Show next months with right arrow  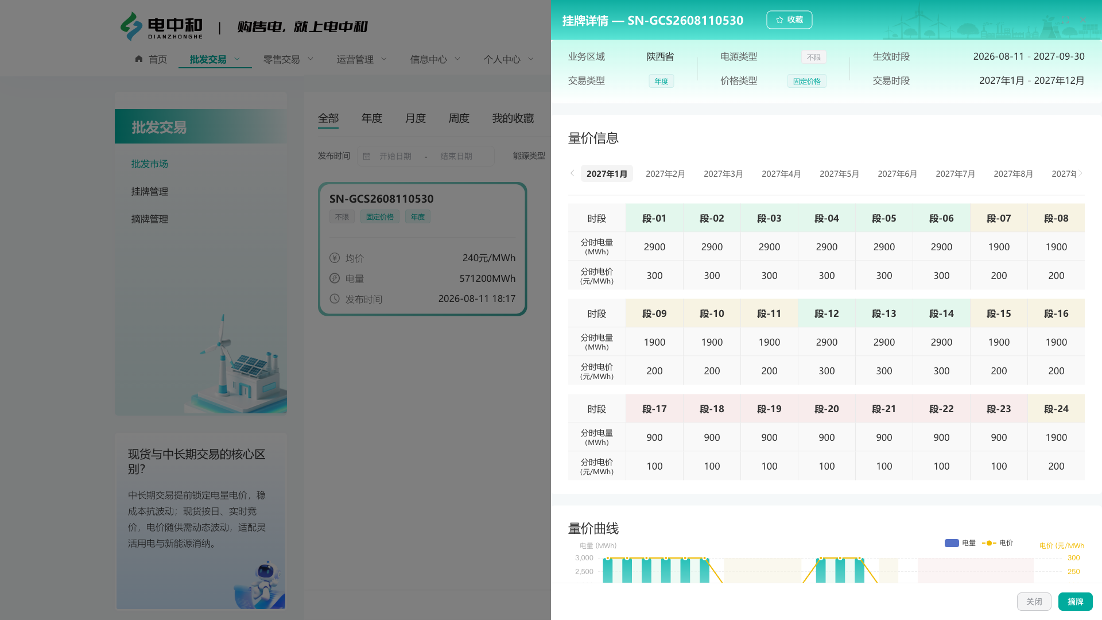(x=1080, y=173)
